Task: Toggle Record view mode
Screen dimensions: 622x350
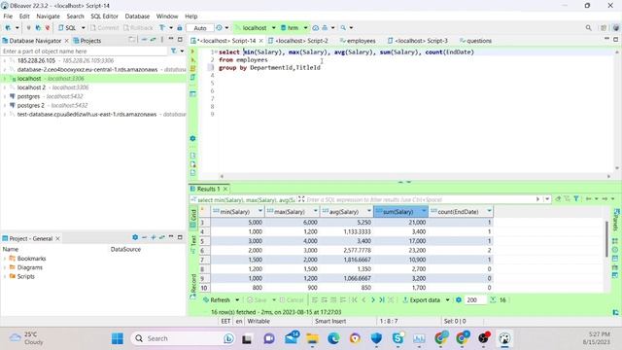Action: [193, 286]
